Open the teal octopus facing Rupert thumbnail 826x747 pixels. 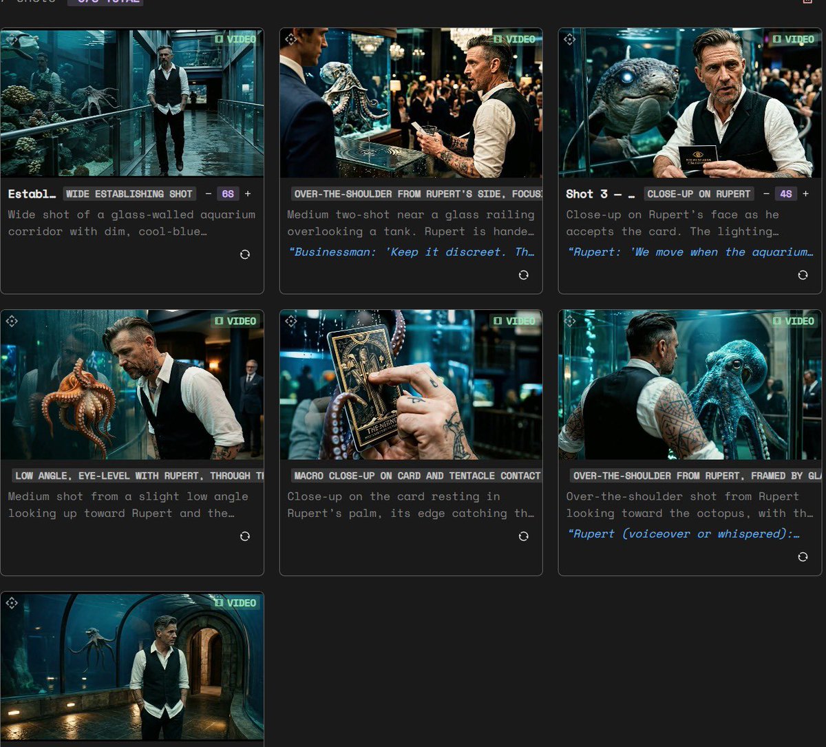(x=690, y=384)
